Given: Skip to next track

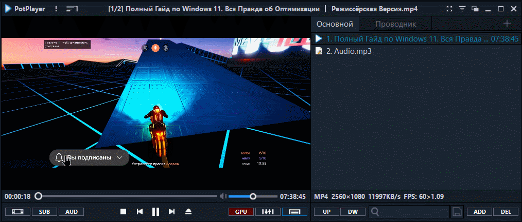Looking at the screenshot, I should [x=172, y=211].
